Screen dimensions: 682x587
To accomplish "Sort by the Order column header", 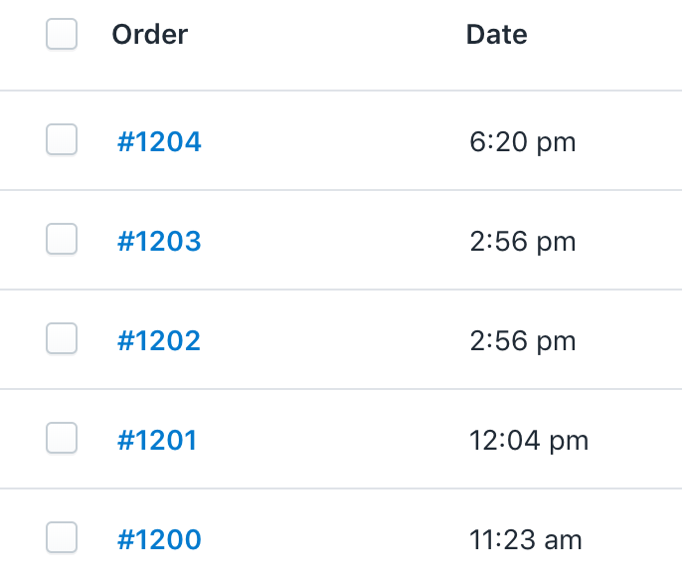I will 150,35.
